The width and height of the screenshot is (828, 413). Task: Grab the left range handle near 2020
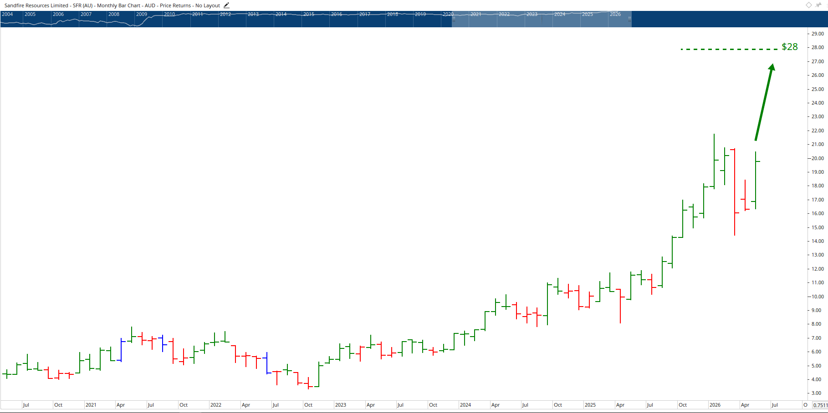(454, 19)
